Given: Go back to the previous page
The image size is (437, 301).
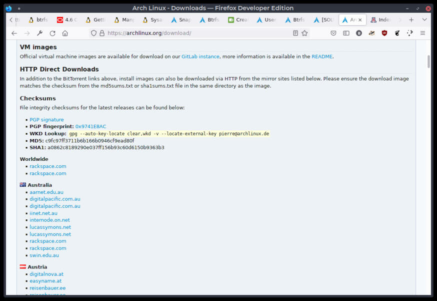Looking at the screenshot, I should (x=14, y=33).
